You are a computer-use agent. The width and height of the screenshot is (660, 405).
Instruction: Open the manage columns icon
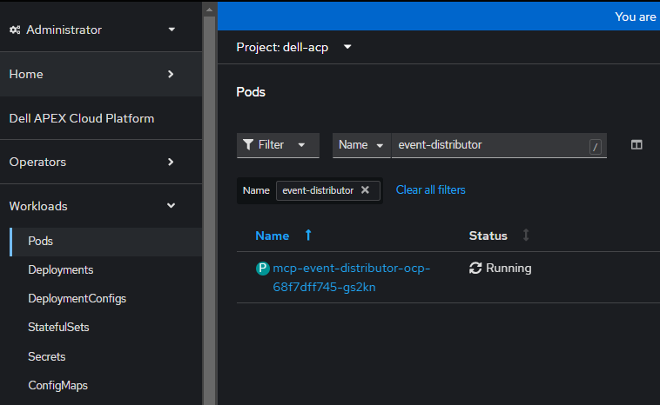636,145
